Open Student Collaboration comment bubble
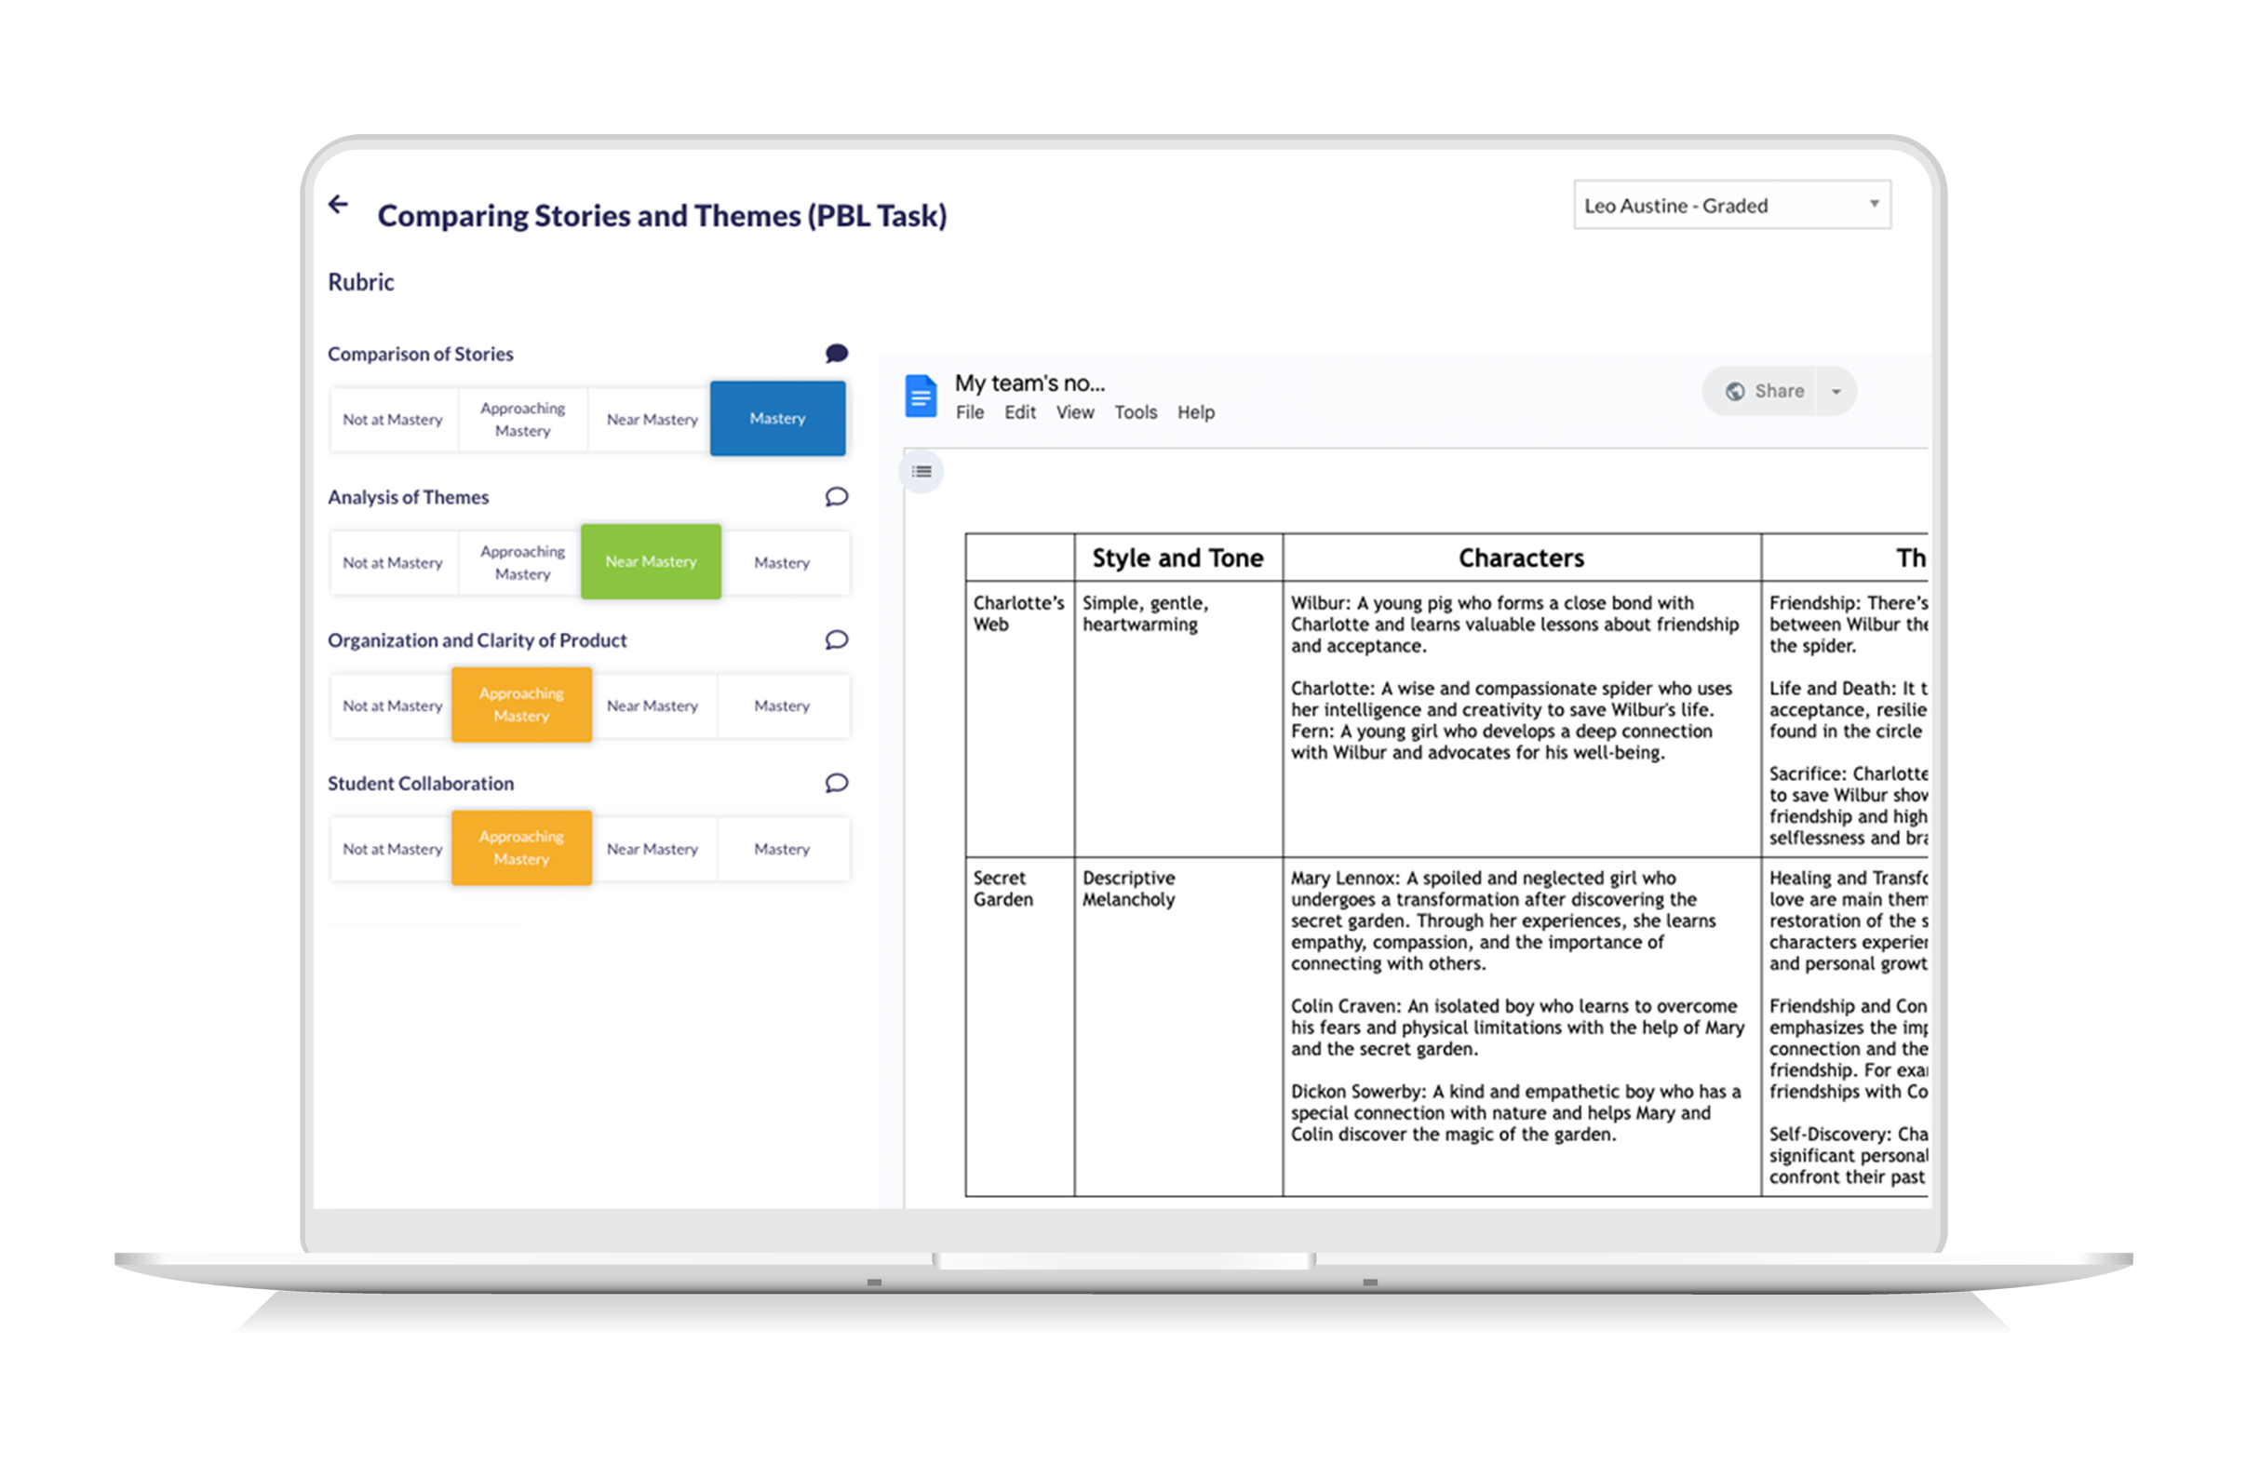The height and width of the screenshot is (1465, 2246). click(x=836, y=784)
